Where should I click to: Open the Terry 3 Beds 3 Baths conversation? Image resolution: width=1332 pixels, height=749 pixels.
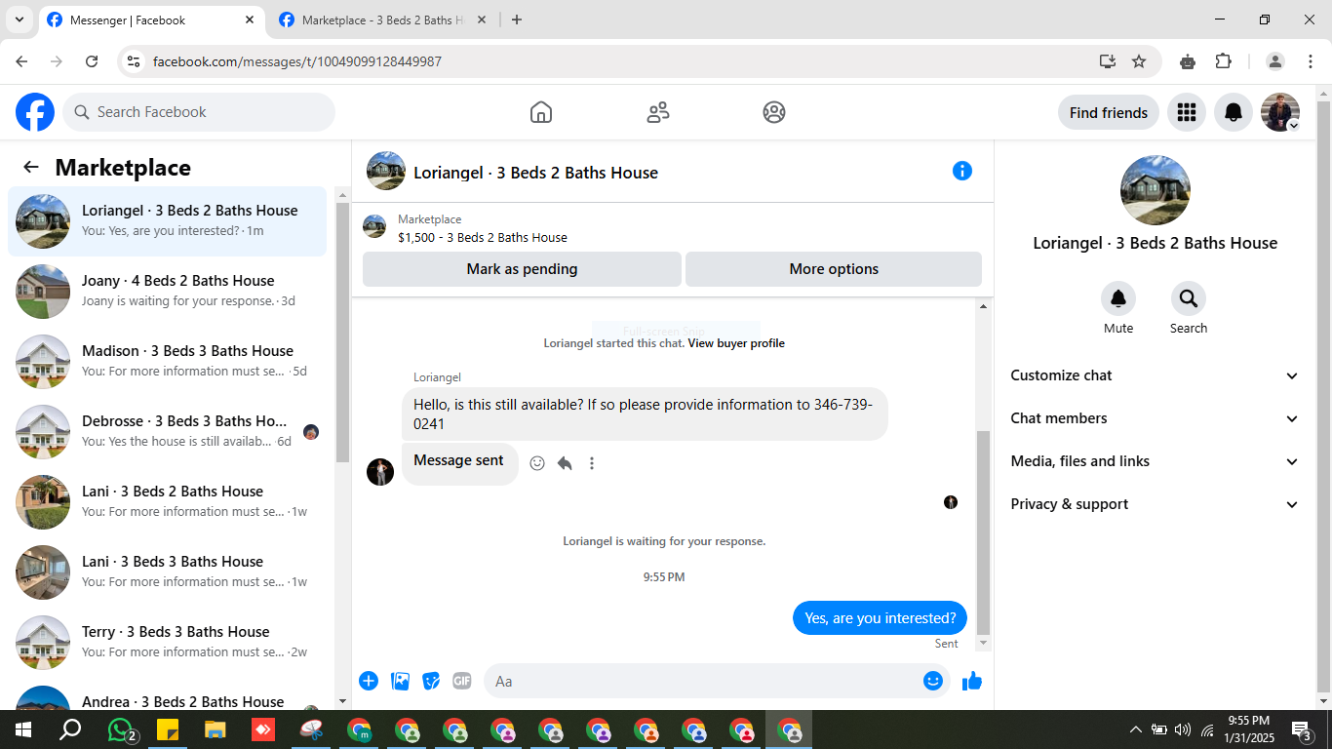coord(167,643)
